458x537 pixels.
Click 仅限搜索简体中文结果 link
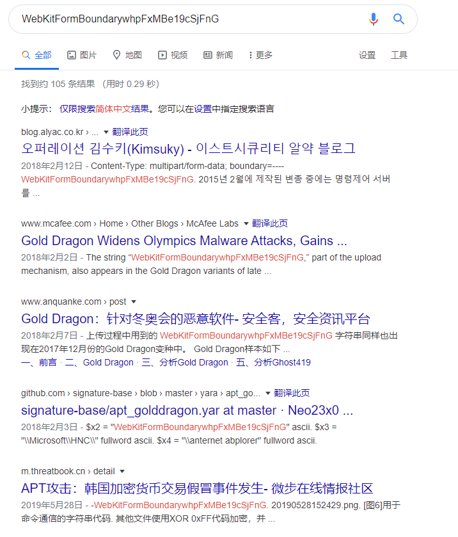pyautogui.click(x=104, y=109)
